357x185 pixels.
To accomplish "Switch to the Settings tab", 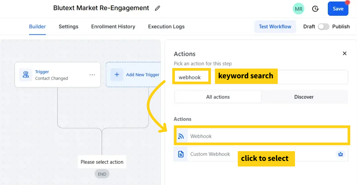I will 68,26.
